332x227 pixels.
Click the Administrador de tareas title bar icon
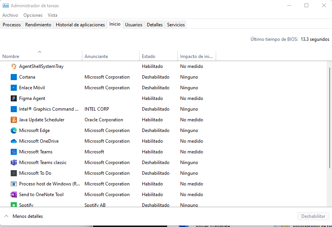(x=5, y=5)
